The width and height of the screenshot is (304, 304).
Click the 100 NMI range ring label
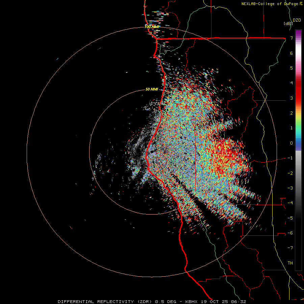click(x=152, y=27)
